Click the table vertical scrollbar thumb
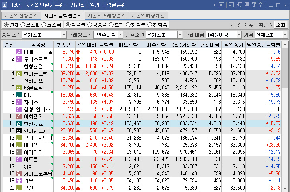Image resolution: width=290 pixels, height=192 pixels. pyautogui.click(x=285, y=67)
